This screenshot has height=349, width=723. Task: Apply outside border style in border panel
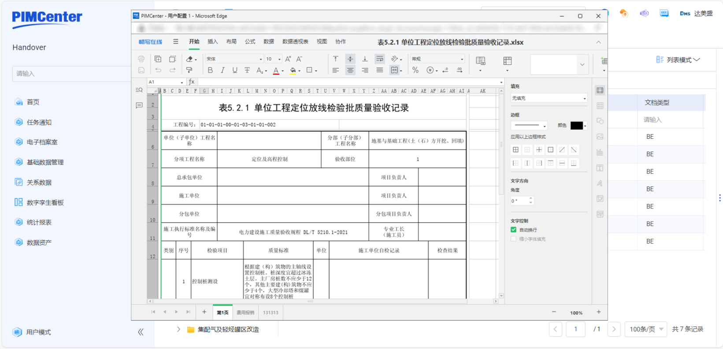click(550, 150)
